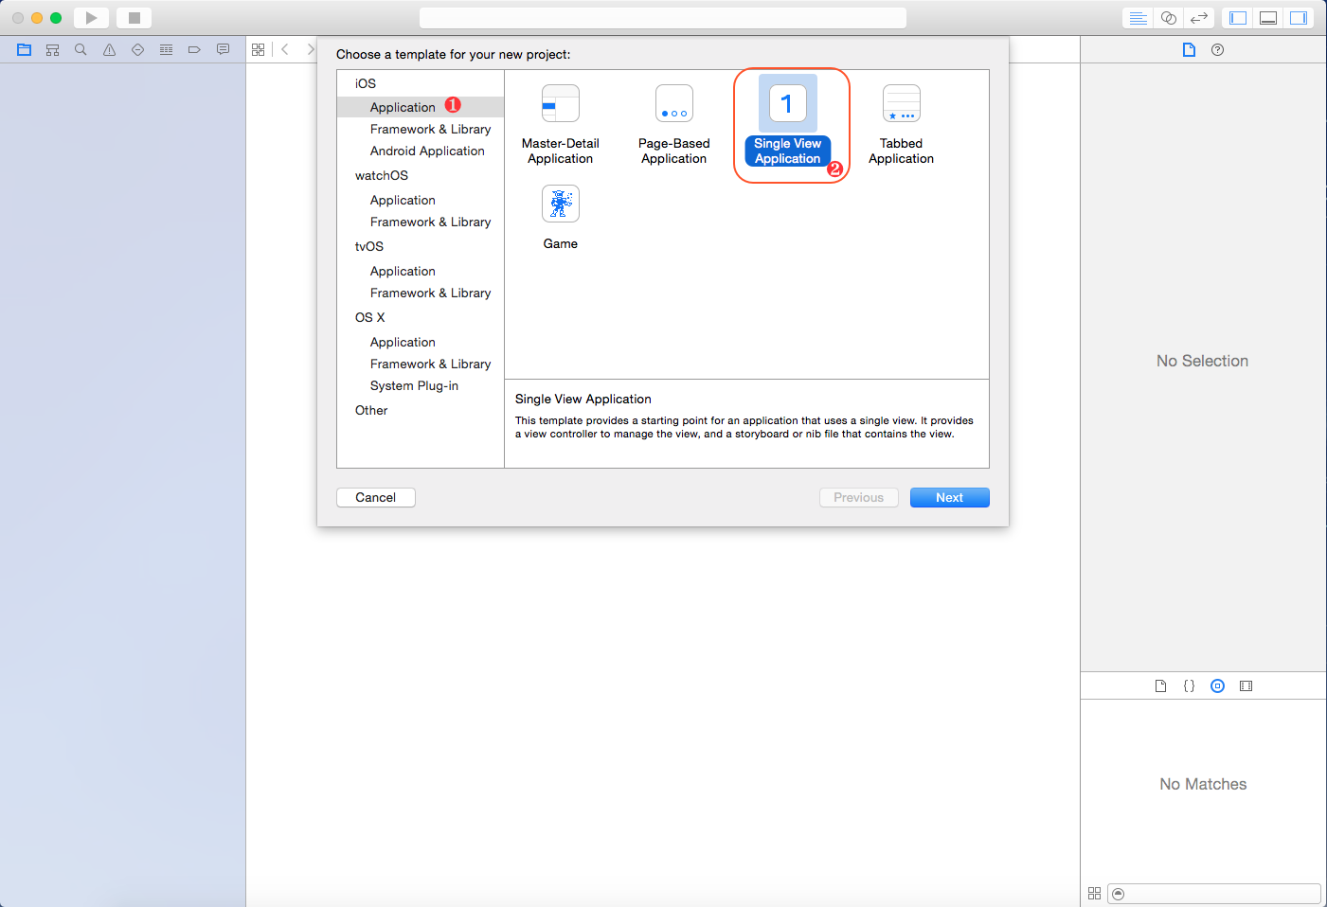Toggle the left navigator panel visibility
The width and height of the screenshot is (1327, 907).
pyautogui.click(x=1238, y=18)
